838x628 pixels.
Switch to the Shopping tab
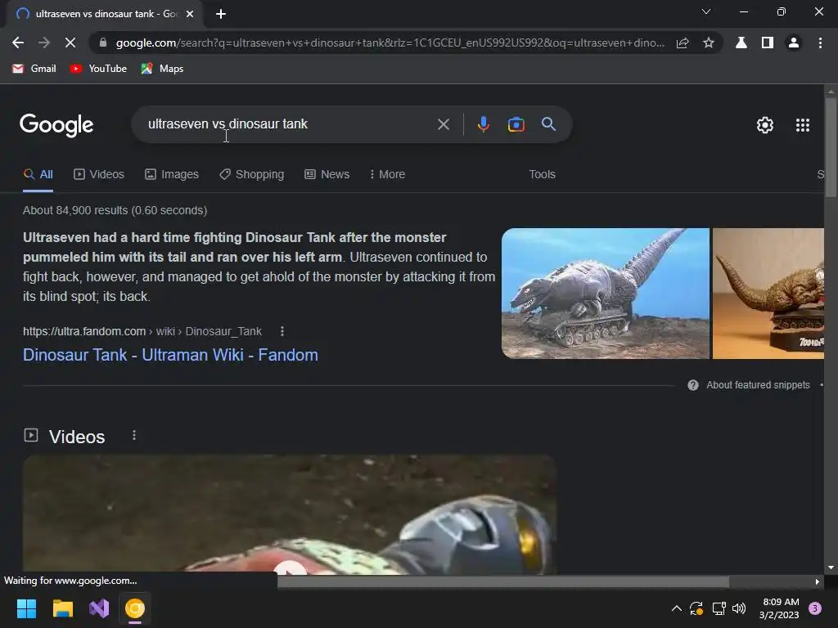(x=252, y=175)
